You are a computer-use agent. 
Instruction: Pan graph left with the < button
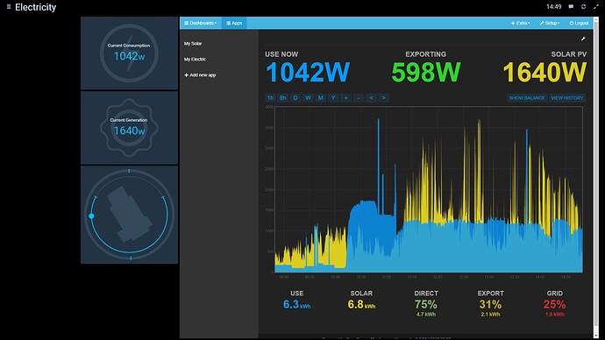[371, 98]
